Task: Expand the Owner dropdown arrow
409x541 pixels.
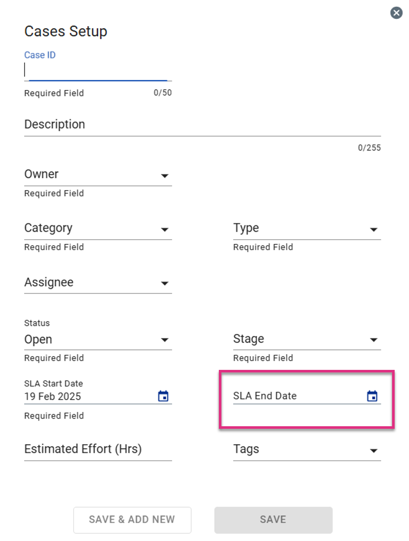Action: point(165,176)
